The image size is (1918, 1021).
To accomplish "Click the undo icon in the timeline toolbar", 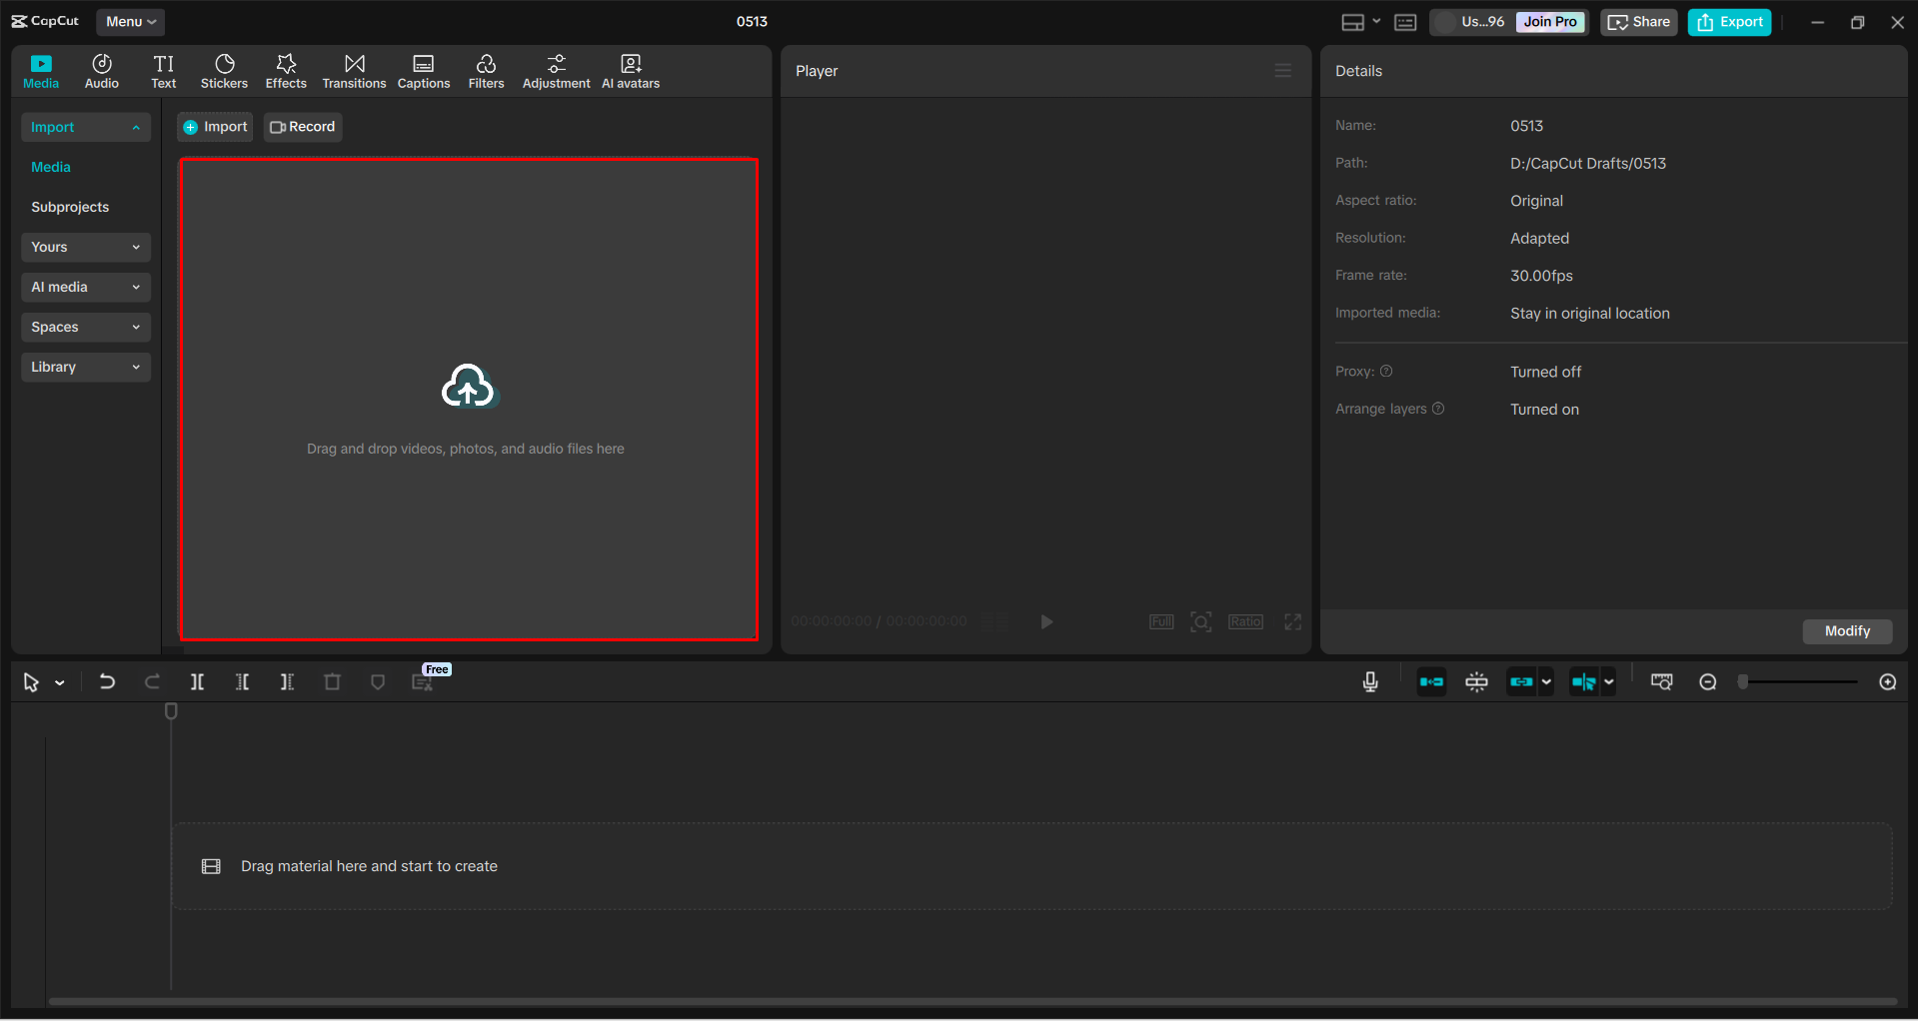I will 107,681.
